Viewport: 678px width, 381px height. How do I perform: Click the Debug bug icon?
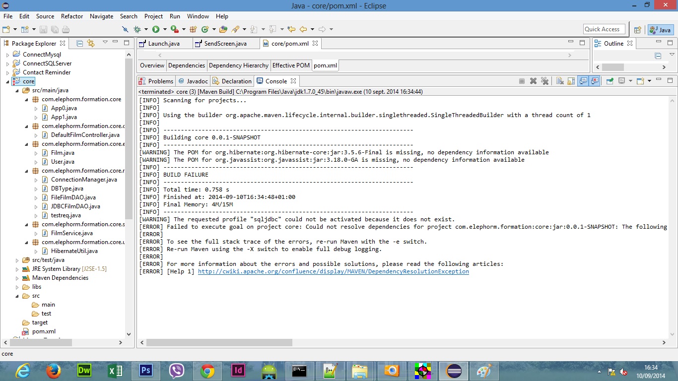137,29
